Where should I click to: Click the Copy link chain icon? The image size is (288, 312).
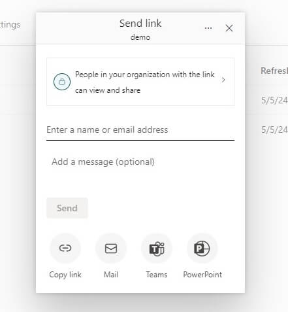[65, 248]
